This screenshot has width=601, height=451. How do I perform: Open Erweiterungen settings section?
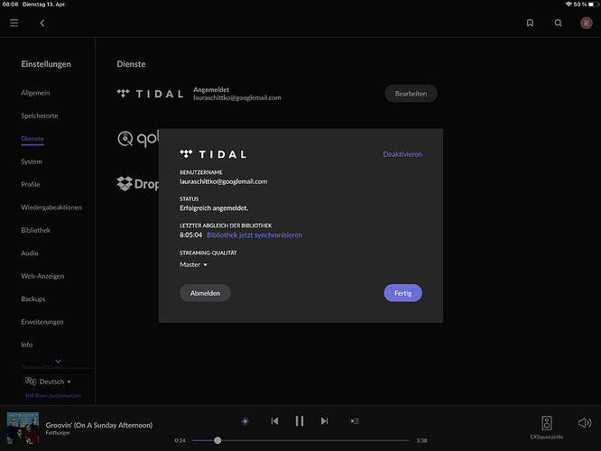pyautogui.click(x=42, y=322)
